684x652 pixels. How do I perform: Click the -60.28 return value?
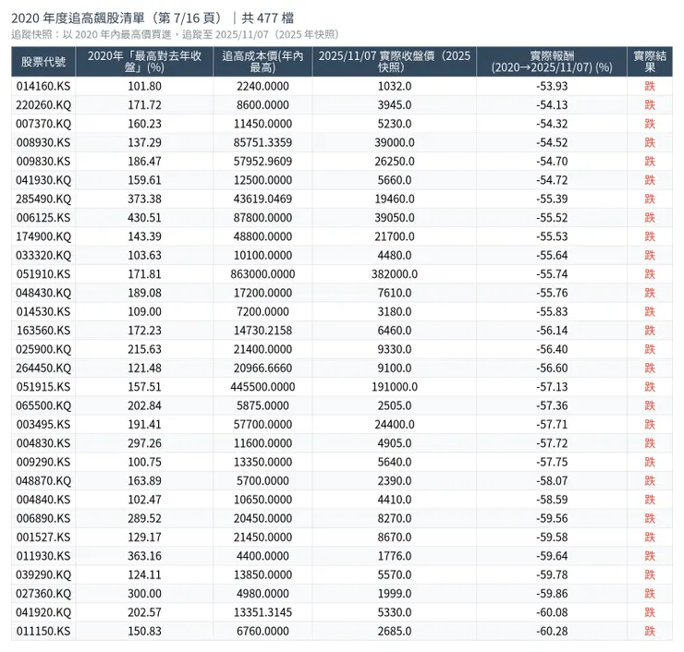click(x=552, y=631)
